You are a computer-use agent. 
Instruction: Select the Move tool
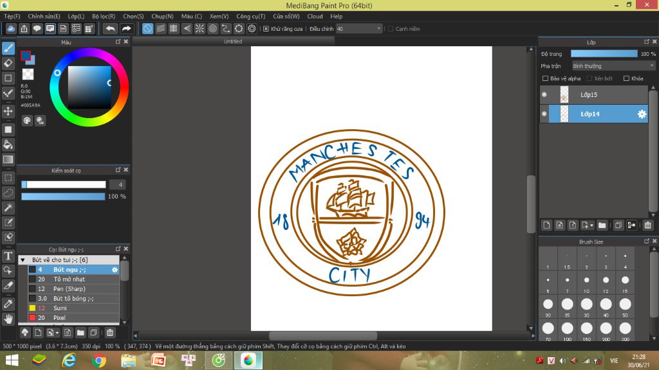8,111
